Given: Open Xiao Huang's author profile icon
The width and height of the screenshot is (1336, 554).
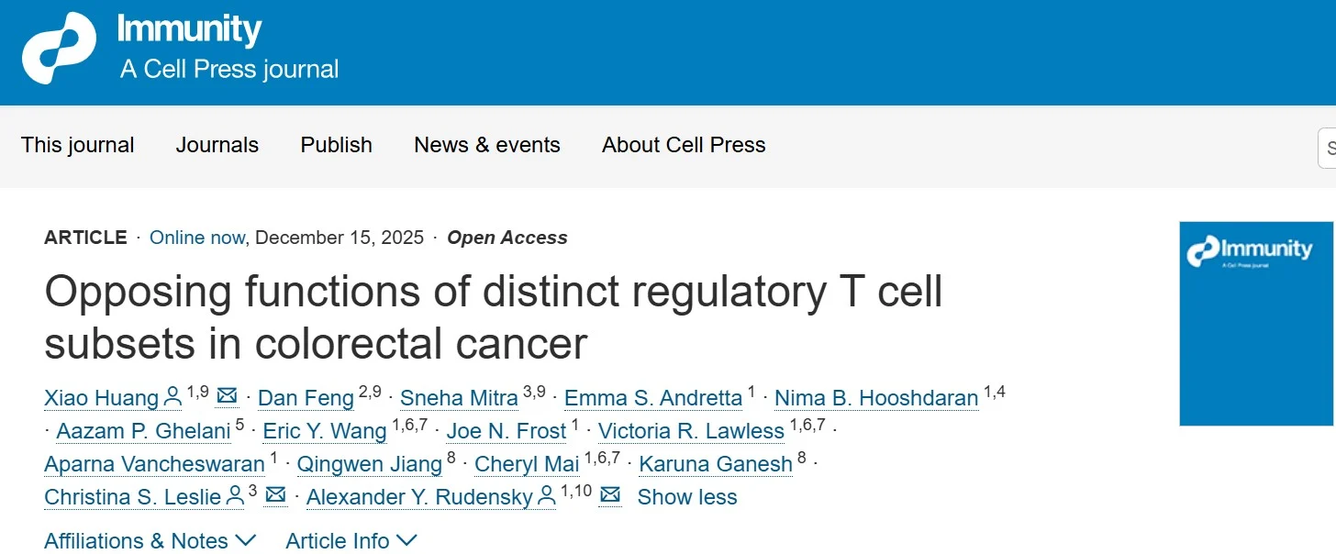Looking at the screenshot, I should (173, 395).
